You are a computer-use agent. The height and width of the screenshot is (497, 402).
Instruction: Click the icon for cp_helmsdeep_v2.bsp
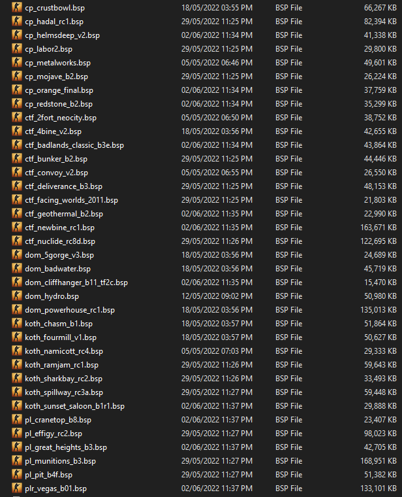[17, 35]
